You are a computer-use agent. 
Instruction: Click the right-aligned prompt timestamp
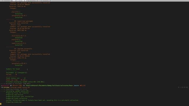click(183, 87)
